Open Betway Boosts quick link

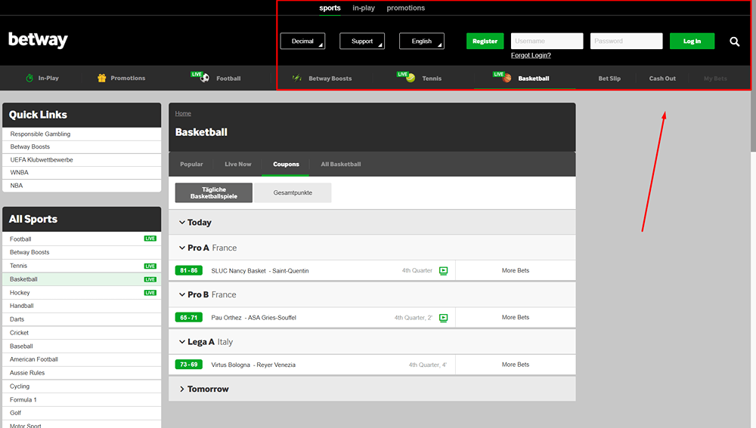pyautogui.click(x=82, y=147)
